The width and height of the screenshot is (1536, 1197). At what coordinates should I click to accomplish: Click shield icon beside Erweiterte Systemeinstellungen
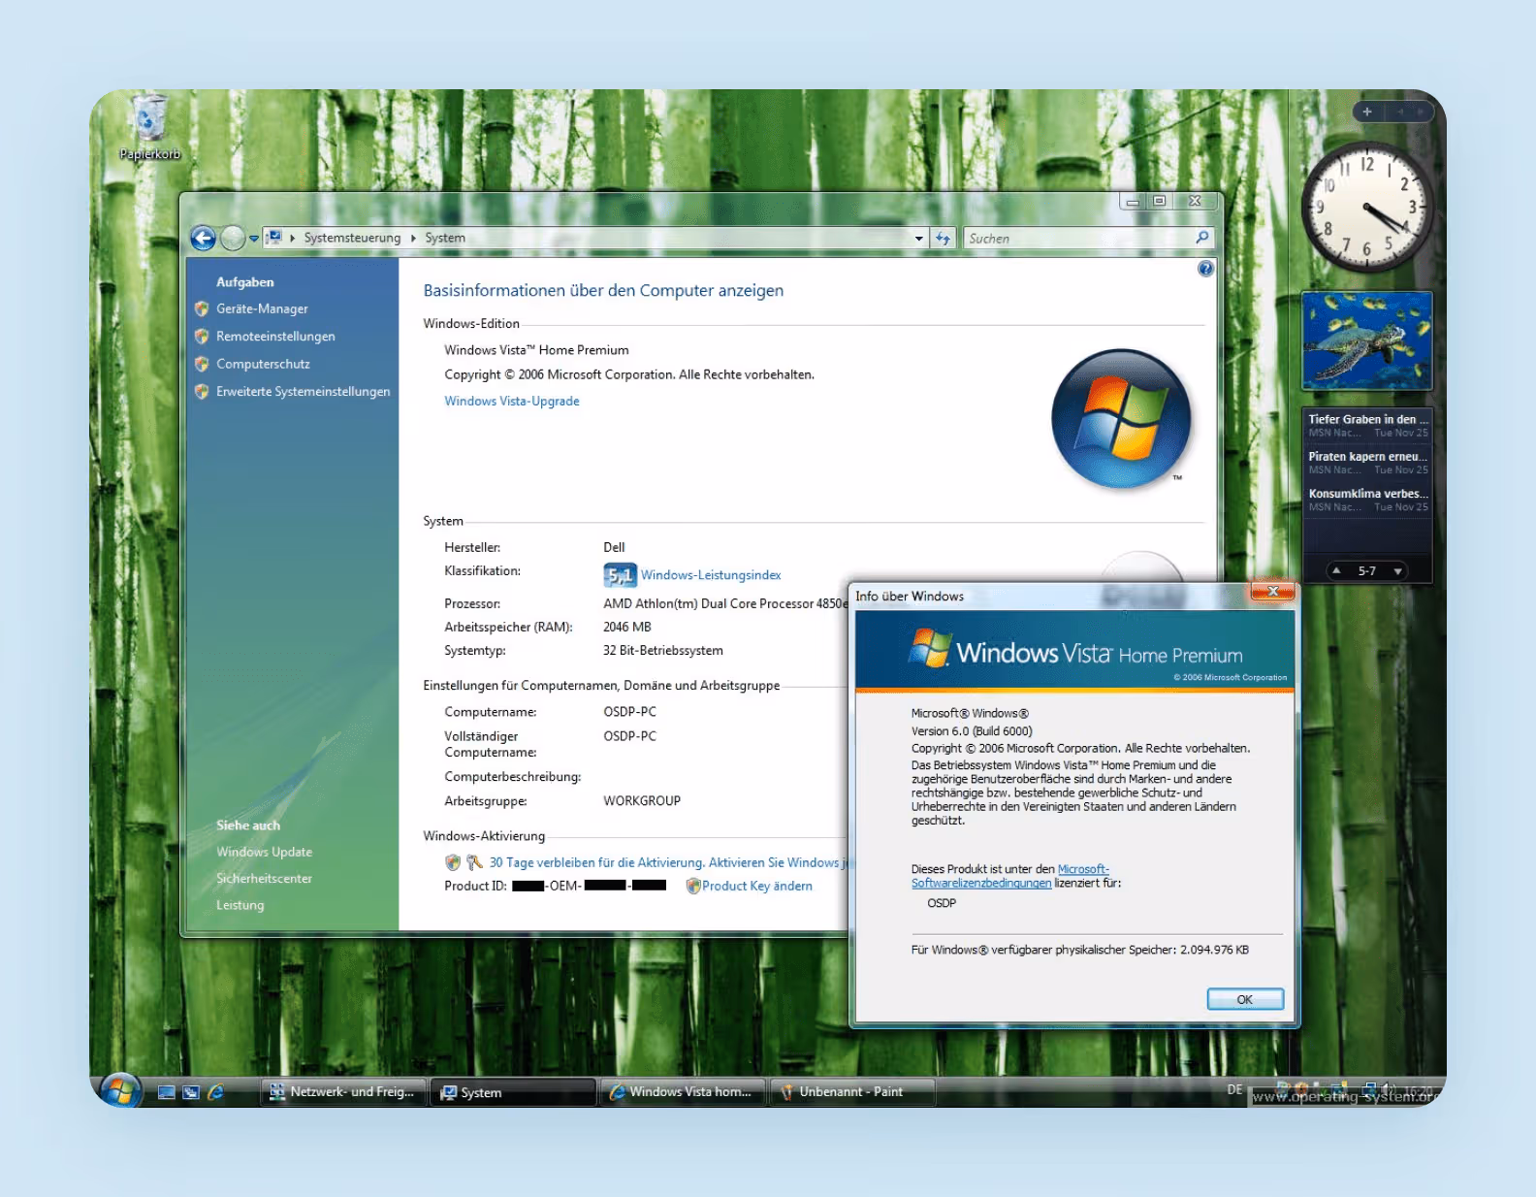202,392
